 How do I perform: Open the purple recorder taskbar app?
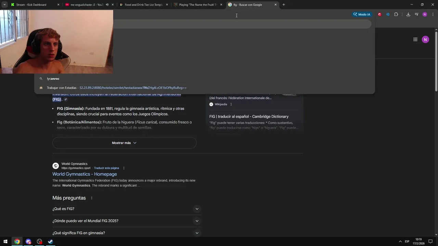pyautogui.click(x=28, y=242)
